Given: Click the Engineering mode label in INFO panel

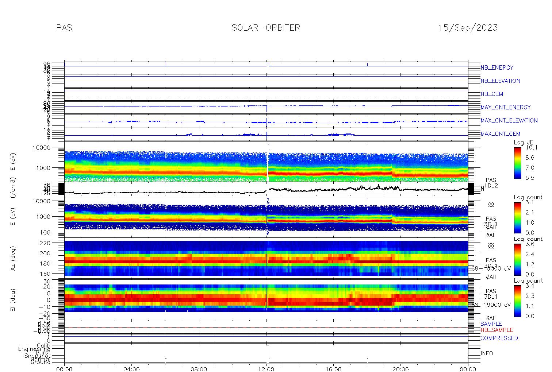Looking at the screenshot, I should (34, 349).
